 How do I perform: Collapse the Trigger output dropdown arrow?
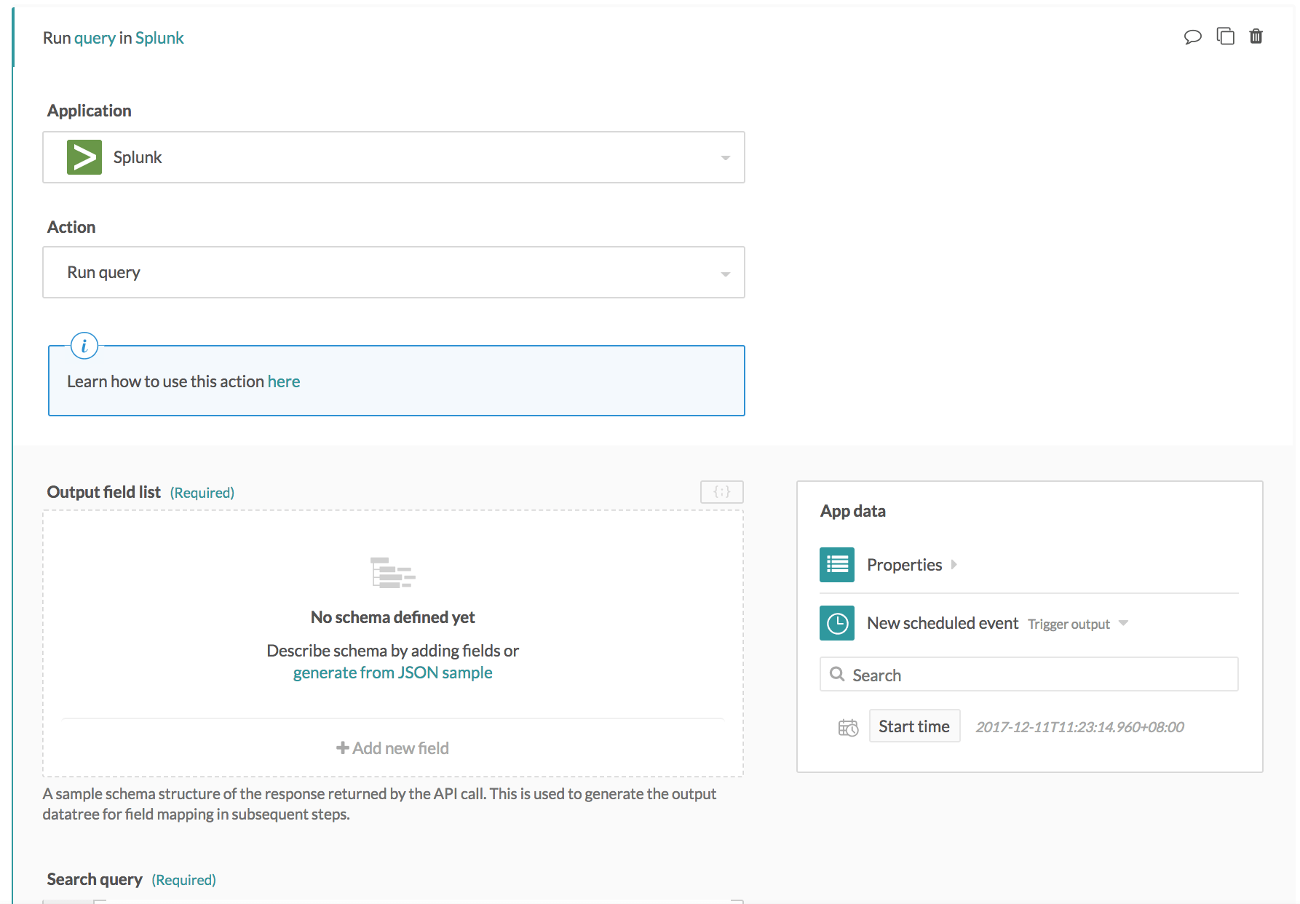(x=1123, y=623)
